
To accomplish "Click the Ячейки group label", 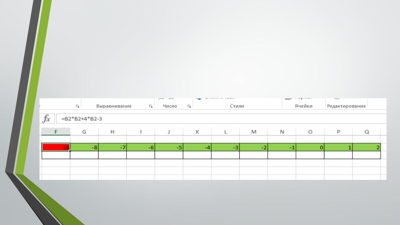I will pyautogui.click(x=303, y=106).
